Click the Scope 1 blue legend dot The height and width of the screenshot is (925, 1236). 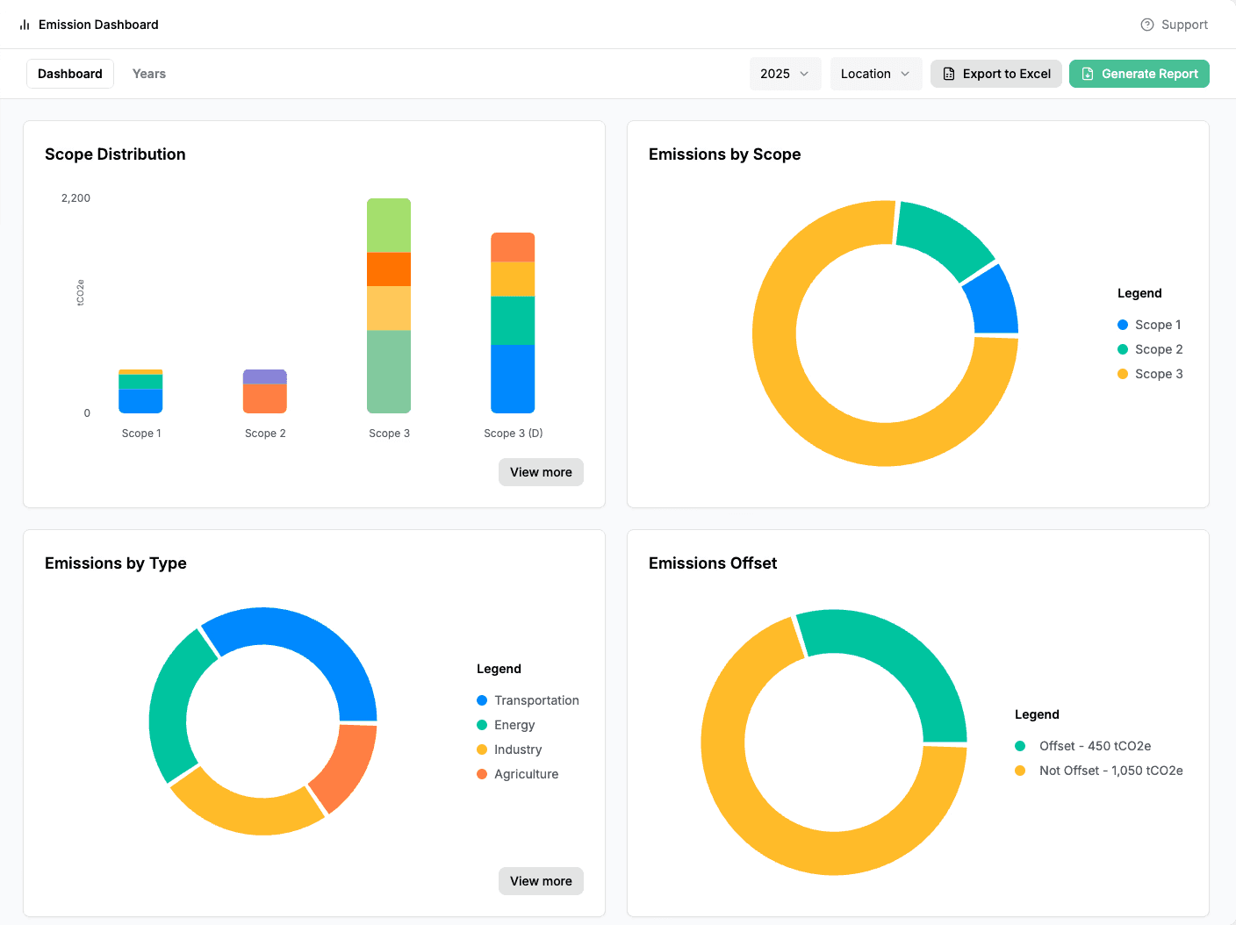pyautogui.click(x=1123, y=325)
